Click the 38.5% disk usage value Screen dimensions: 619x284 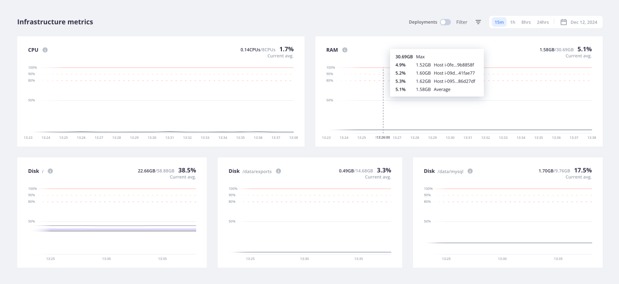[x=187, y=170]
